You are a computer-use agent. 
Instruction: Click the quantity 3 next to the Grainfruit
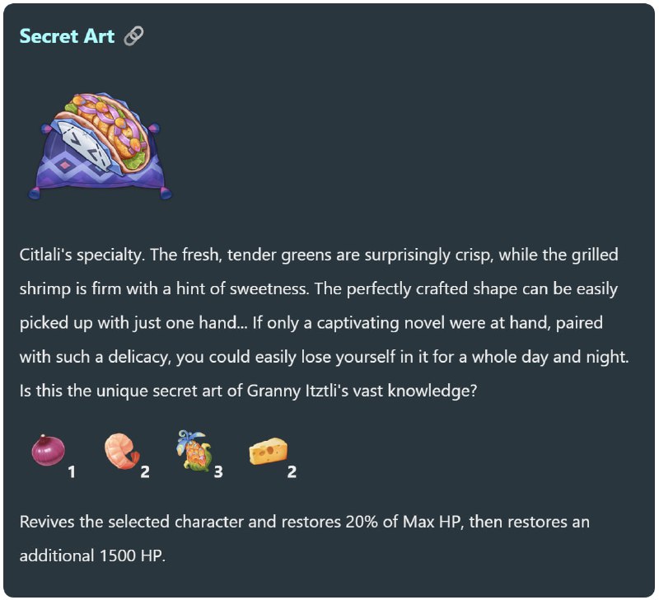click(218, 471)
